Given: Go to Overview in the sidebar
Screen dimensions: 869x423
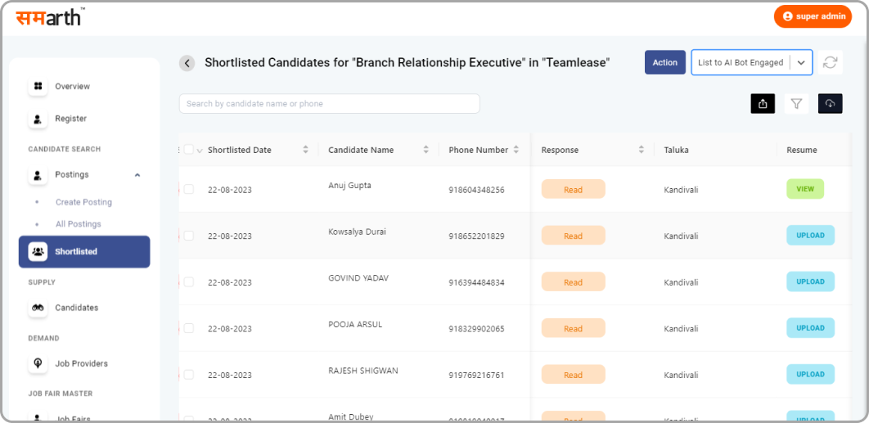Looking at the screenshot, I should click(72, 87).
